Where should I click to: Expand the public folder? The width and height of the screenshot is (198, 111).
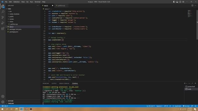(11, 16)
